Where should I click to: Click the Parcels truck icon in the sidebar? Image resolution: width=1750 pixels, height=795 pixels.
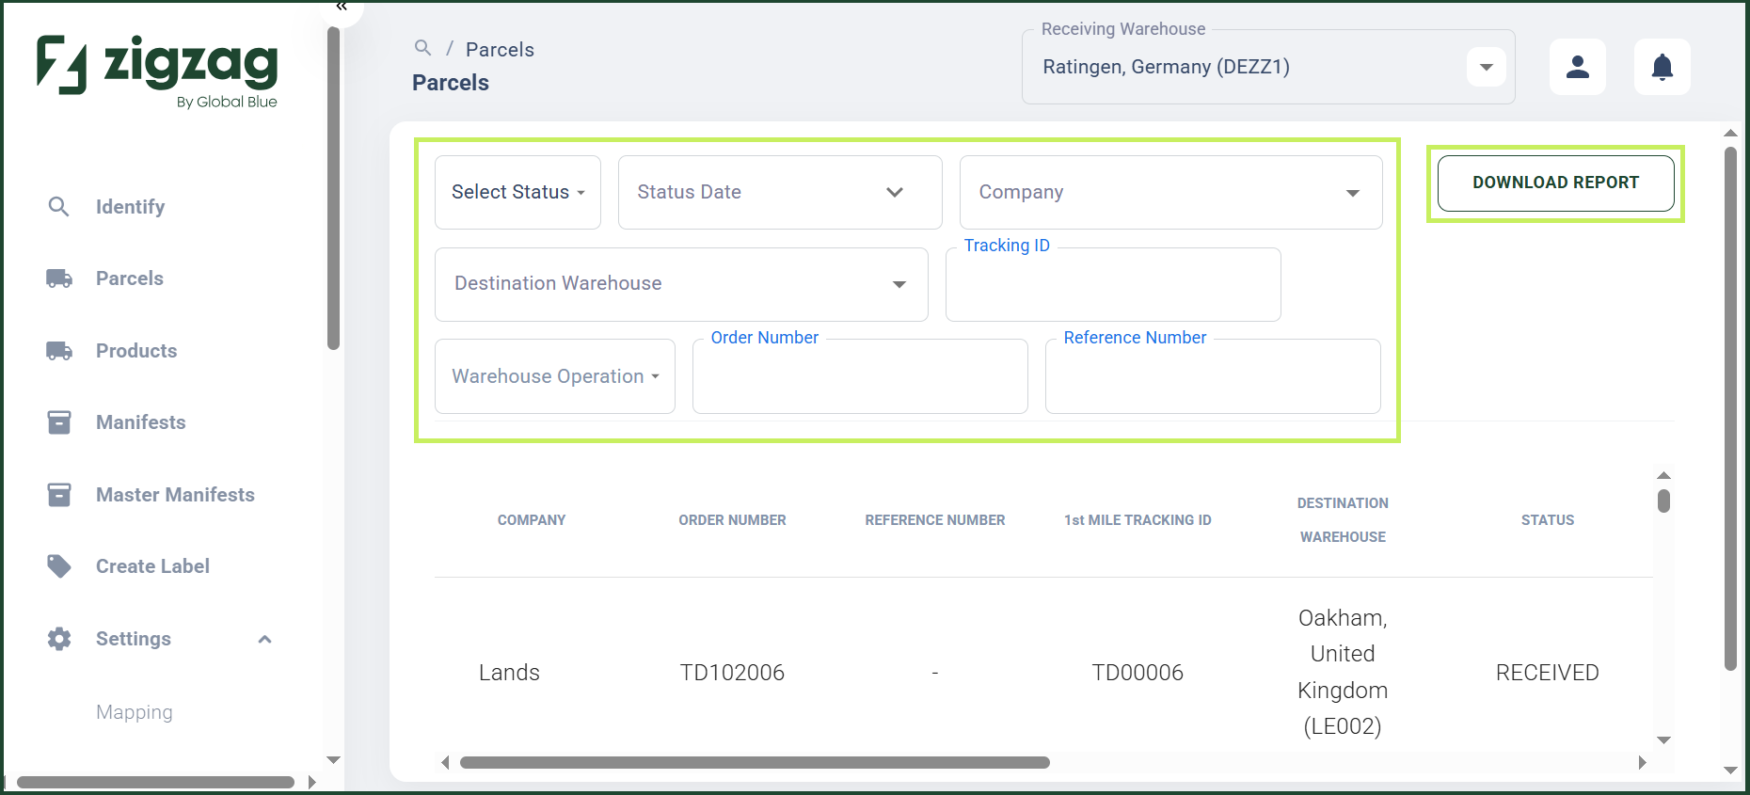coord(59,278)
